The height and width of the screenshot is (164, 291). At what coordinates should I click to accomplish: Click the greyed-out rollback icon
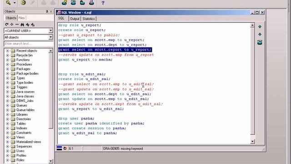53,3
